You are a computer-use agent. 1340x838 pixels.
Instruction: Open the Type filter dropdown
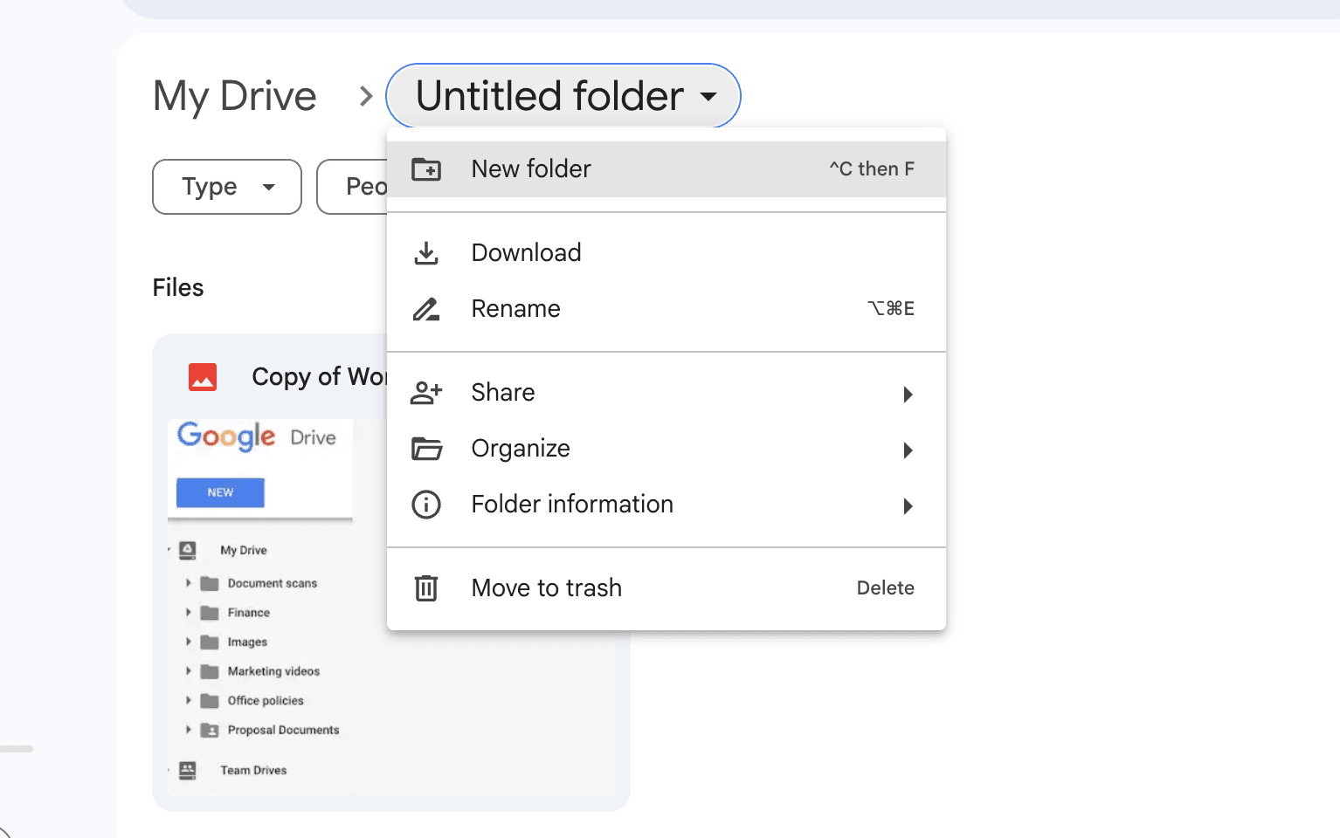coord(226,186)
